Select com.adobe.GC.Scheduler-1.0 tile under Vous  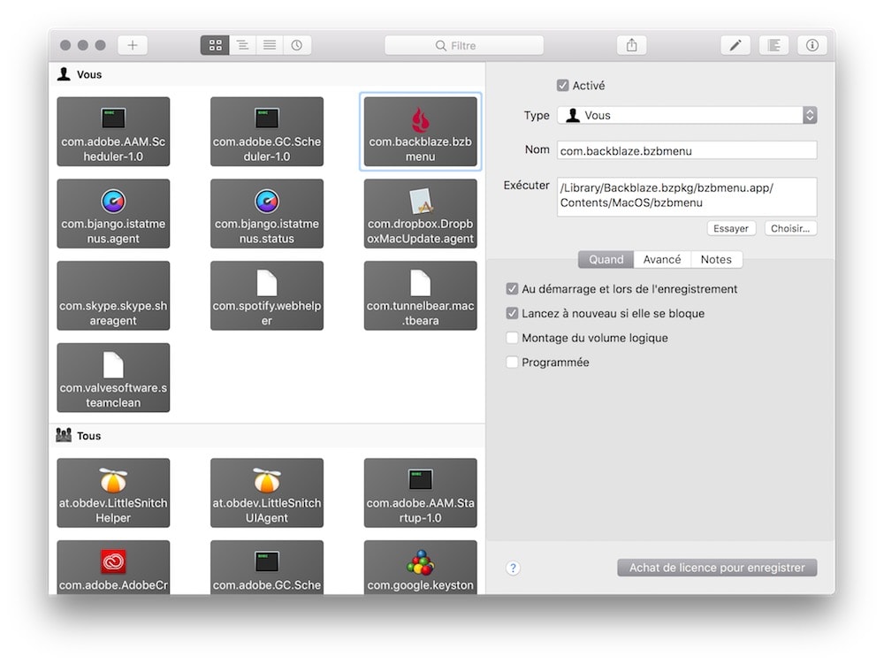coord(267,132)
